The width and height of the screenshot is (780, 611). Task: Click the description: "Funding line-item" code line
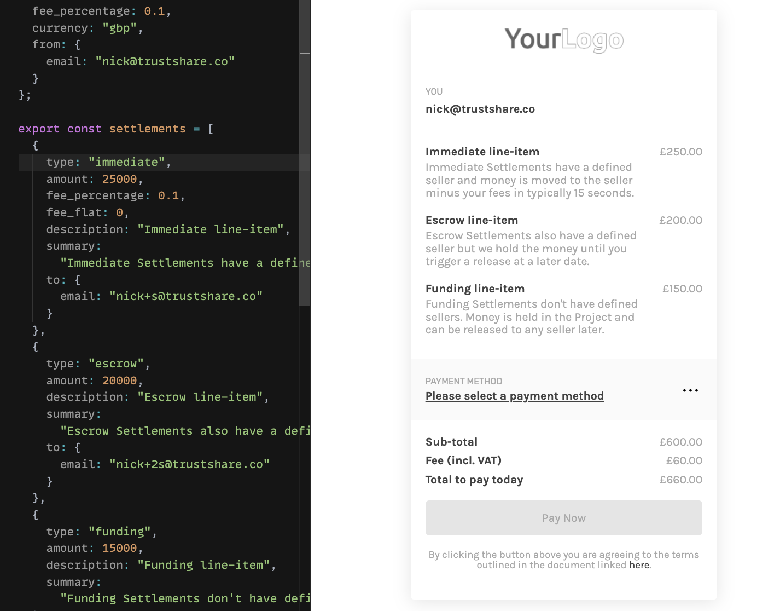[161, 565]
